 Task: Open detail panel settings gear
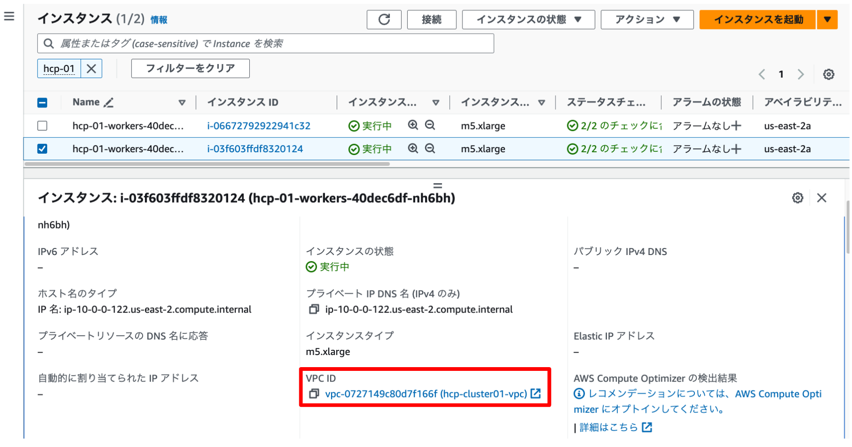point(798,198)
